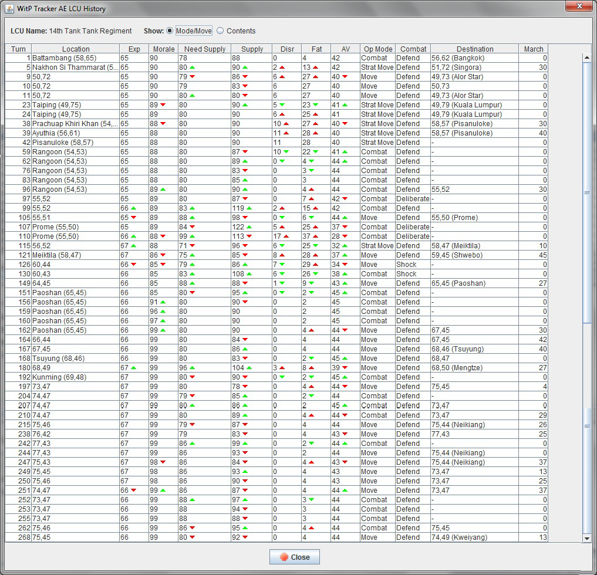Click the red circle icon on Close button
The height and width of the screenshot is (575, 597).
[284, 557]
